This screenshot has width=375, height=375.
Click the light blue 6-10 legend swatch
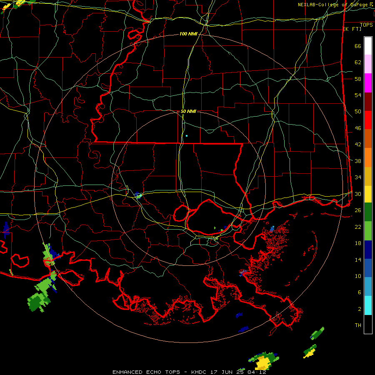[368, 287]
